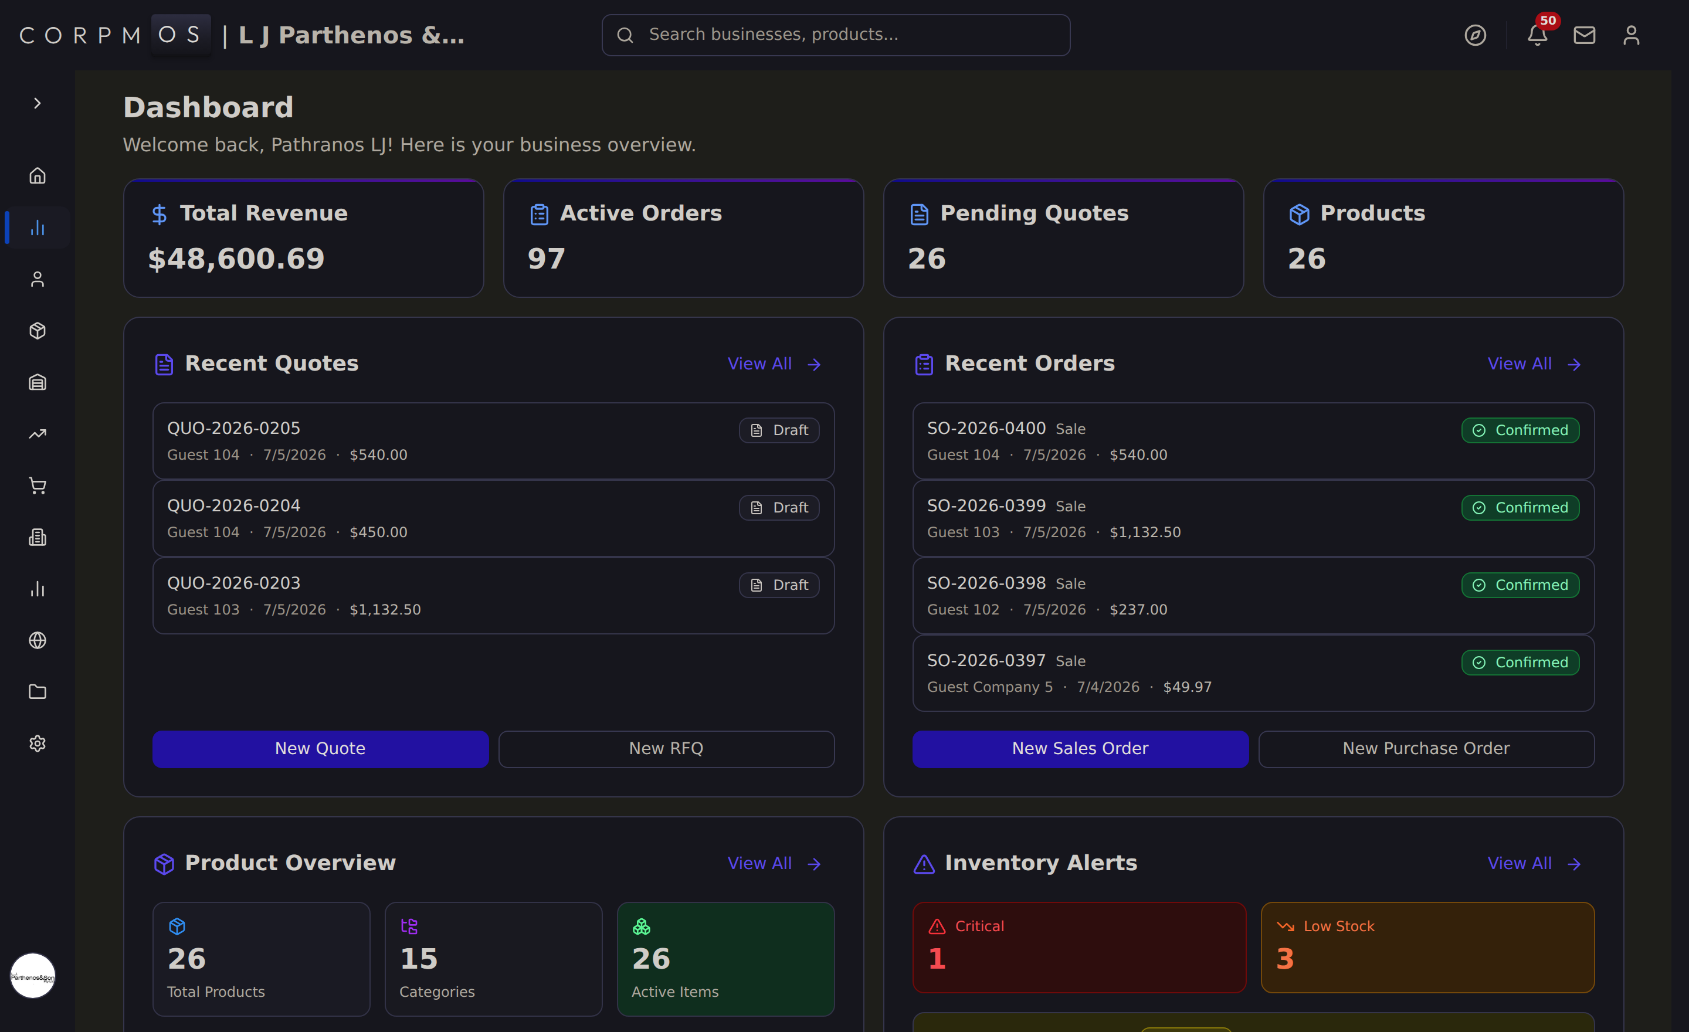Focus the Search businesses, products field
This screenshot has height=1032, width=1689.
tap(836, 35)
